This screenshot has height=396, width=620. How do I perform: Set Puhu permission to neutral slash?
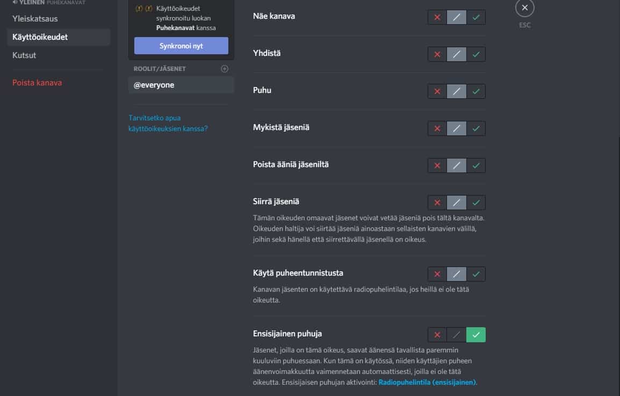pyautogui.click(x=456, y=91)
